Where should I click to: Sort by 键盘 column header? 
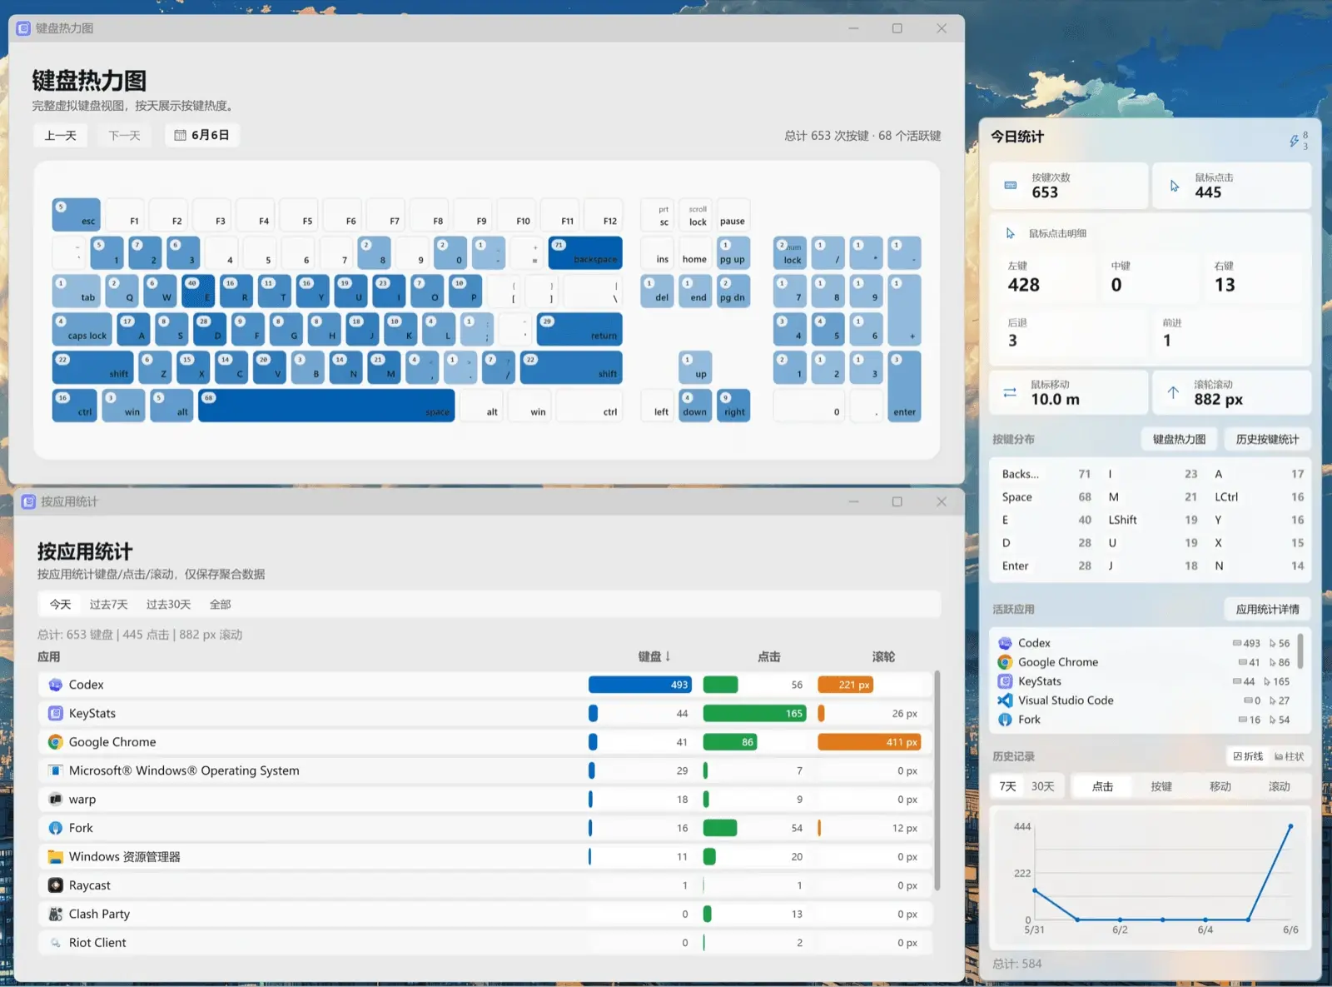point(654,656)
